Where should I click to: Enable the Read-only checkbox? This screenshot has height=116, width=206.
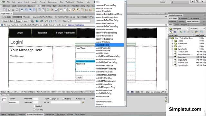pos(34,110)
